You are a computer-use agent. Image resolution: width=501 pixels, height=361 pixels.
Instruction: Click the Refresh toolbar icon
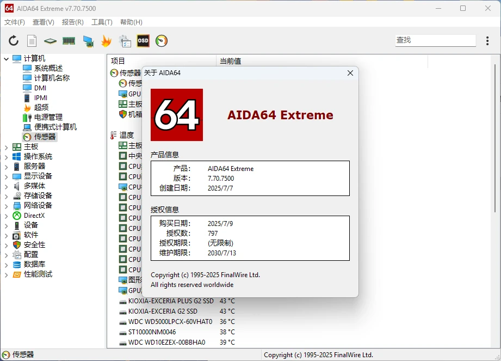pos(14,41)
